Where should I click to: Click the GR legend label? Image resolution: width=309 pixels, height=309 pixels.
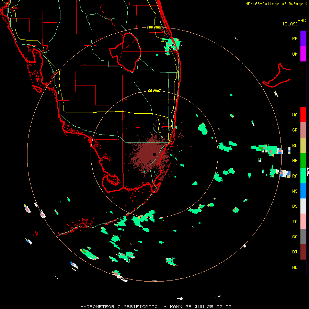point(295,130)
